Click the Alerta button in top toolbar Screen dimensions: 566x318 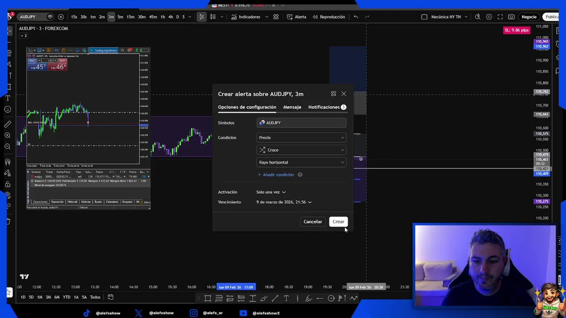click(296, 17)
